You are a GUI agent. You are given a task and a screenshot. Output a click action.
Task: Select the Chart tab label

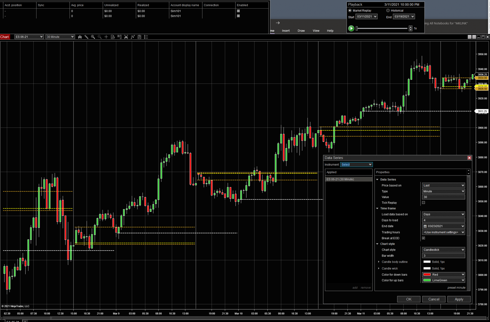click(x=5, y=37)
